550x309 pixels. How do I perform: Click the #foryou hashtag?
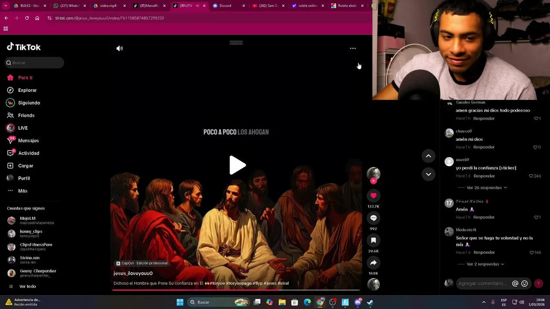click(217, 283)
